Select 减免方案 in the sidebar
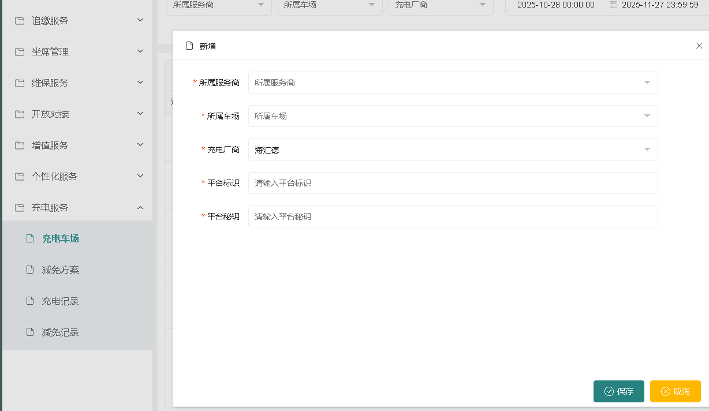 click(61, 270)
